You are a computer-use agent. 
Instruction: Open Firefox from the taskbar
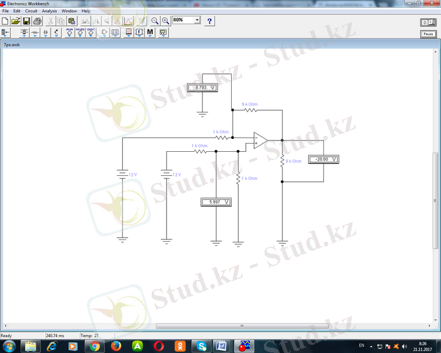(x=116, y=347)
